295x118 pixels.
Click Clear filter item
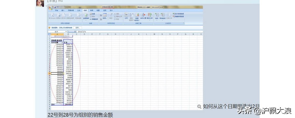(x=117, y=14)
